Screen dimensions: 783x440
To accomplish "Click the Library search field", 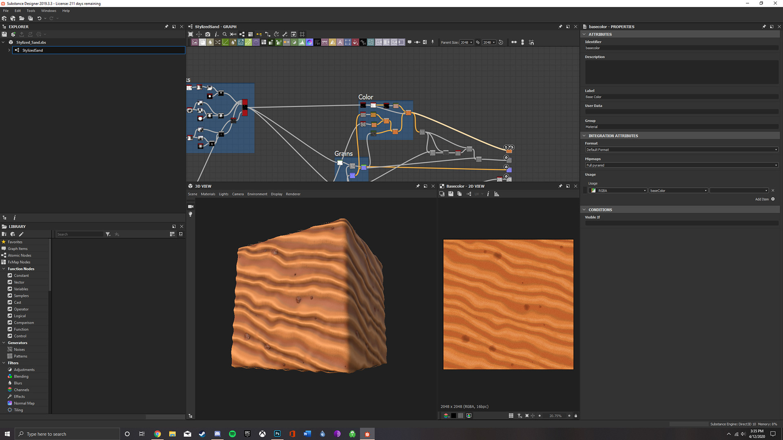I will (80, 234).
